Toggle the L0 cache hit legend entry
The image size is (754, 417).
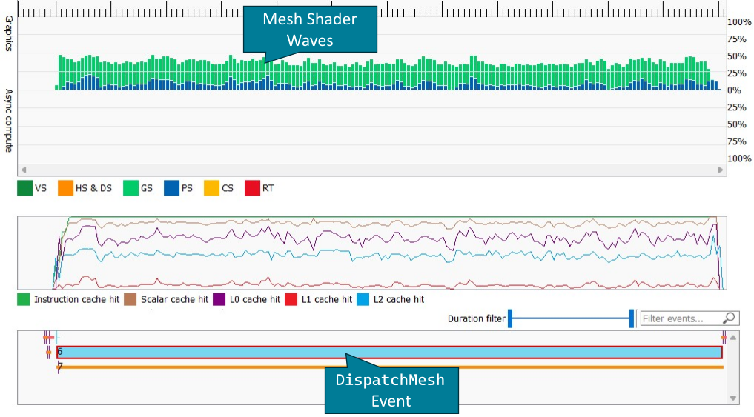220,300
